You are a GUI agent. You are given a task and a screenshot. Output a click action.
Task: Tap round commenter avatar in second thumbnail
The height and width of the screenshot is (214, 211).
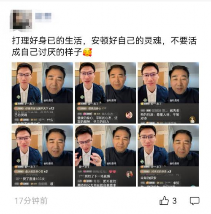point(129,115)
